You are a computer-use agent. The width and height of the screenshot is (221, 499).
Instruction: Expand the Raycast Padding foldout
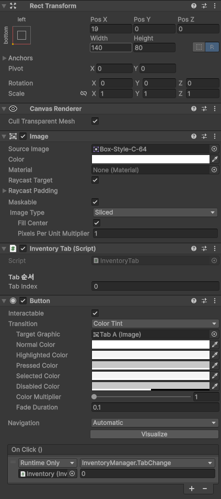tap(5, 191)
